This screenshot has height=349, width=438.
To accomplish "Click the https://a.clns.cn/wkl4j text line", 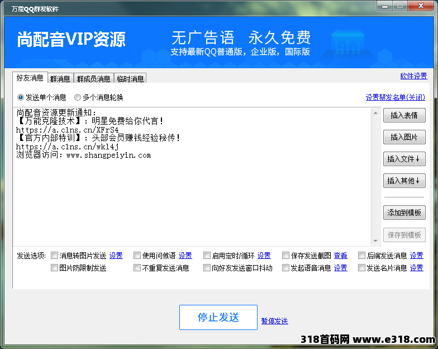I will pos(67,147).
